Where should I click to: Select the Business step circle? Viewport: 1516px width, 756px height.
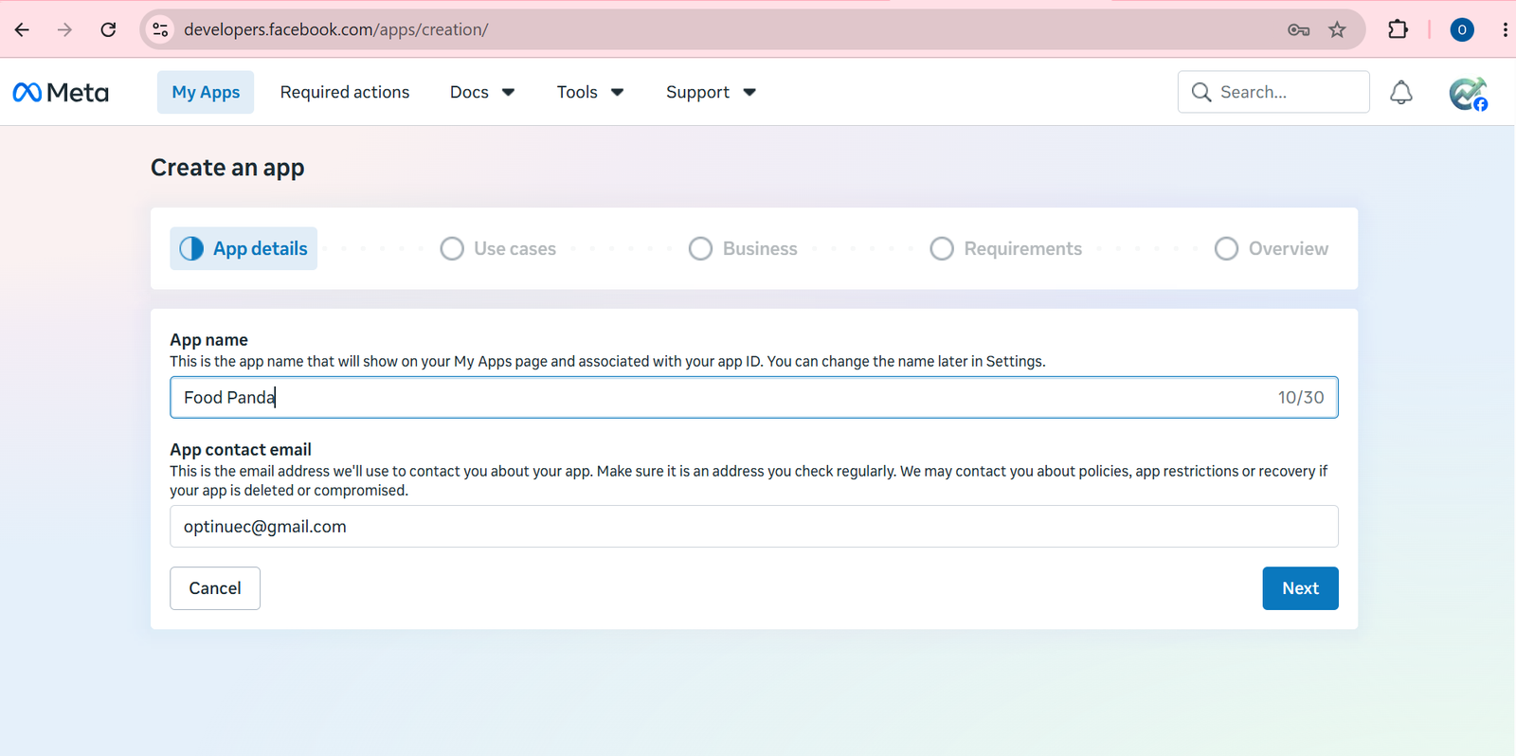tap(700, 248)
